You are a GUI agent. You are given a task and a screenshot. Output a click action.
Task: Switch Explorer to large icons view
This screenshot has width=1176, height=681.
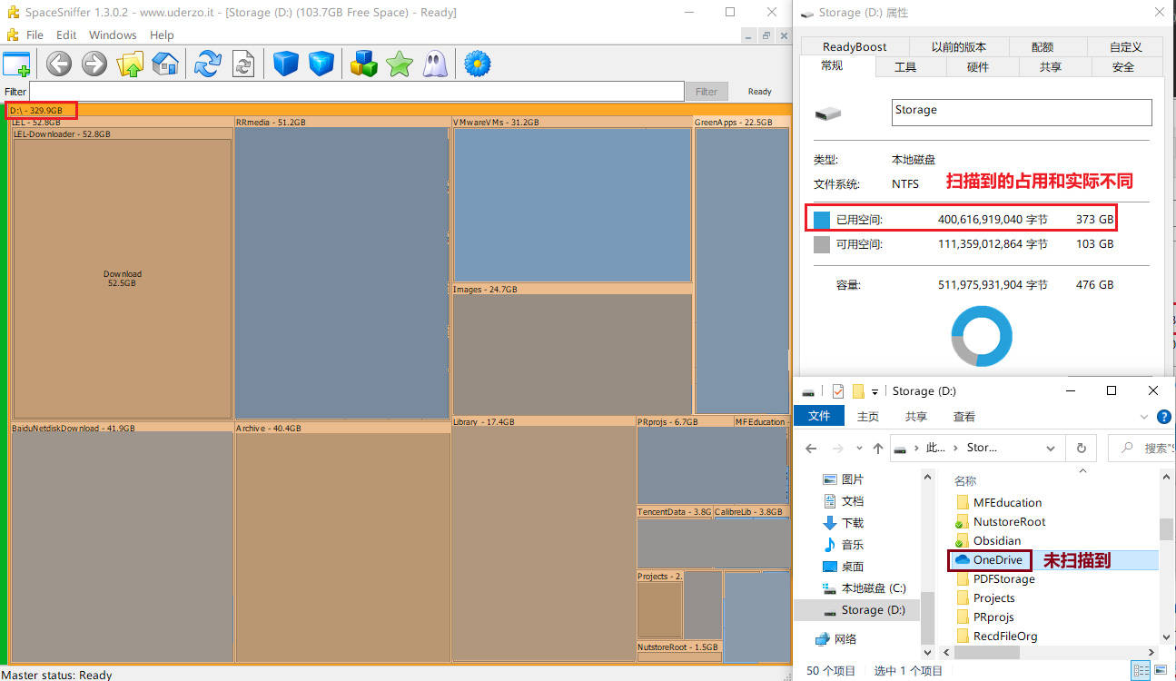click(1160, 671)
